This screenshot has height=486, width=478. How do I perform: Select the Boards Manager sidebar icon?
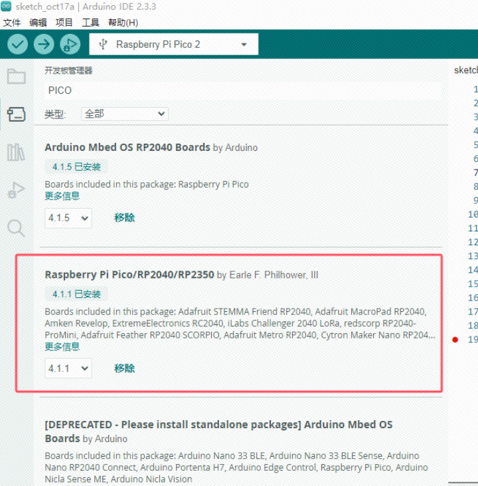pos(16,114)
